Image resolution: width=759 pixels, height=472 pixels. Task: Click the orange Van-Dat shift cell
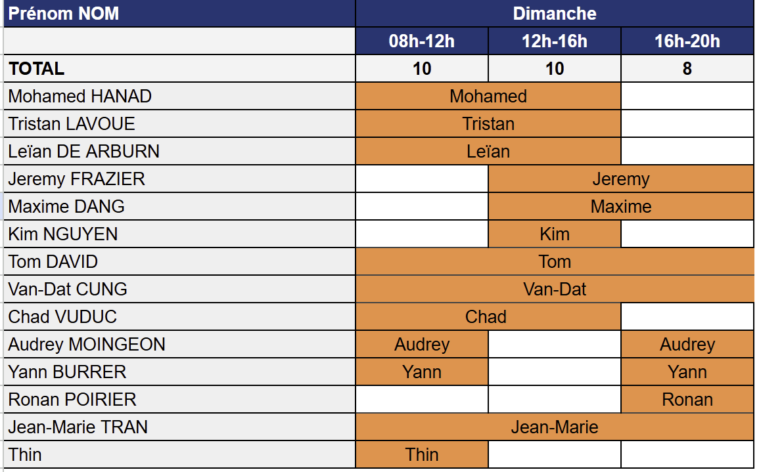555,290
